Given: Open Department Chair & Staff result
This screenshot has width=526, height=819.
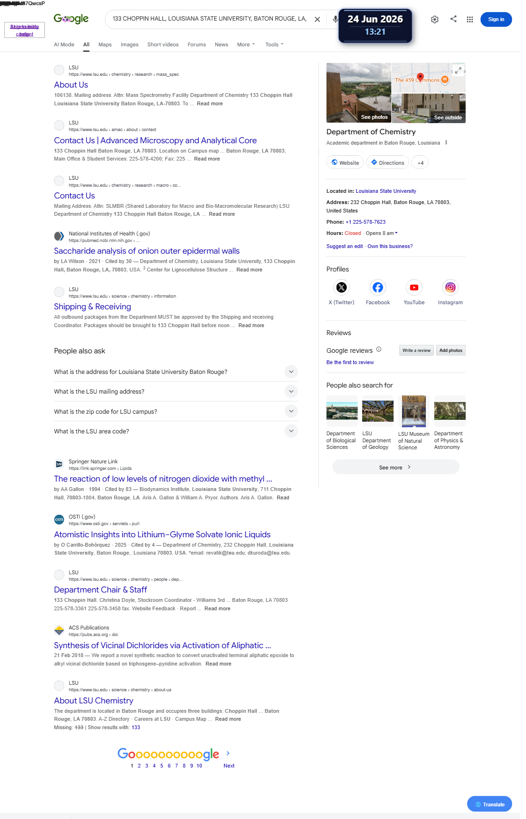Looking at the screenshot, I should pyautogui.click(x=100, y=590).
